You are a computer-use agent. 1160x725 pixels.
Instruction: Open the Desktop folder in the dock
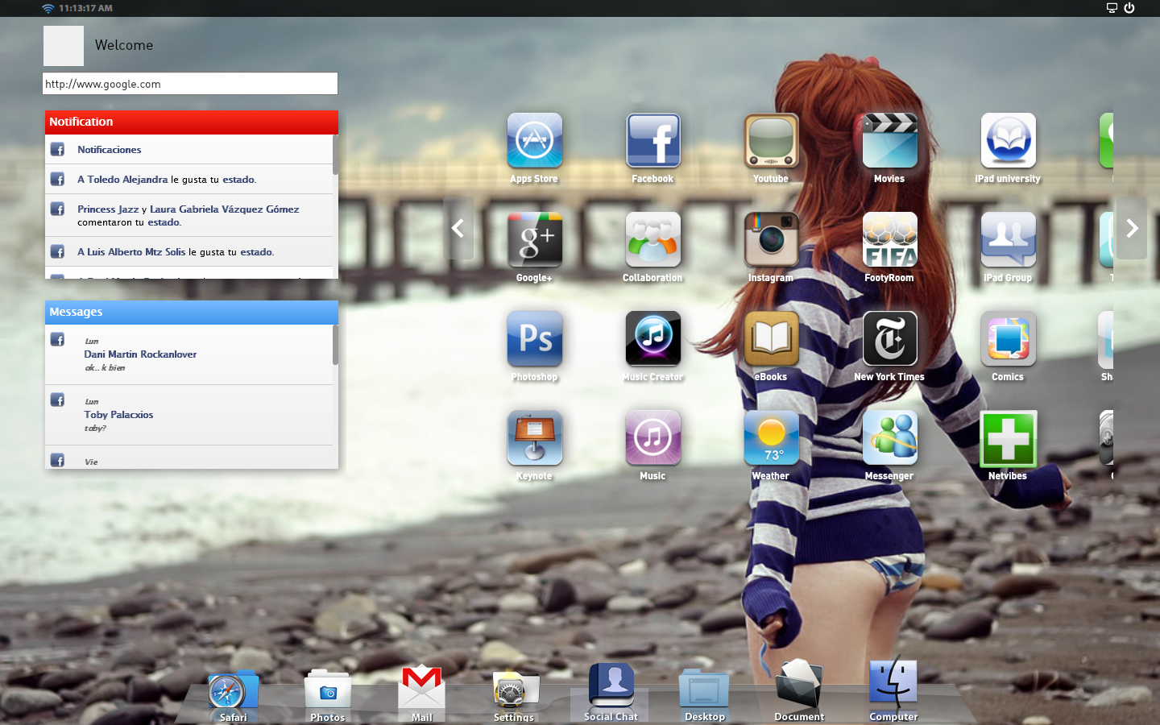[x=704, y=694]
